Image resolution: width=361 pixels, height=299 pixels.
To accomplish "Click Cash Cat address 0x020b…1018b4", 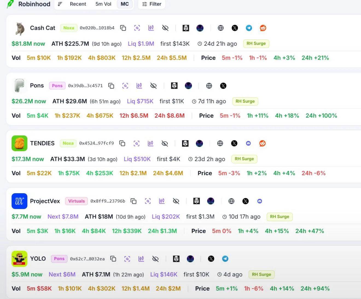I will tap(97, 28).
